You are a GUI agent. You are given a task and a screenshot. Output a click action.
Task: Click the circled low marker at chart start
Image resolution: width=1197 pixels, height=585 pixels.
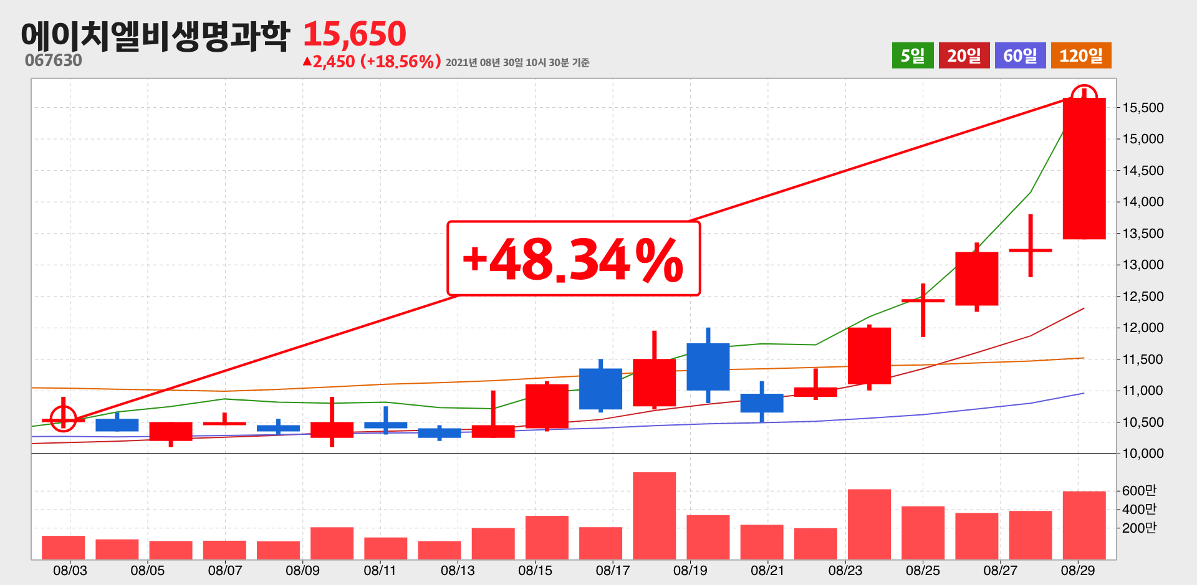click(x=63, y=418)
